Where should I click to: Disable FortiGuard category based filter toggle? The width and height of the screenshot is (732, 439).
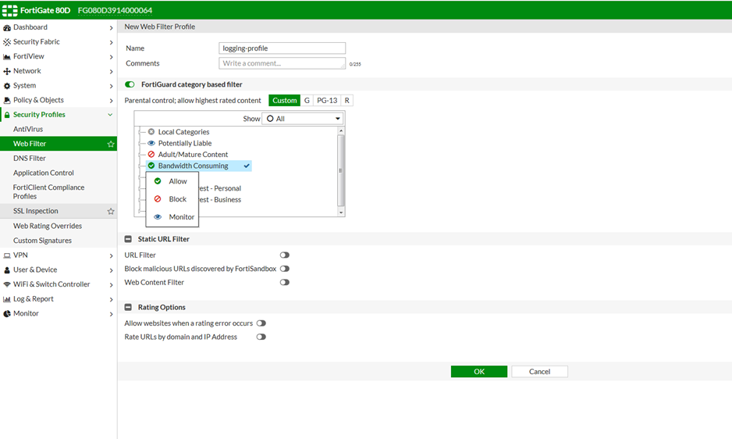(x=130, y=84)
